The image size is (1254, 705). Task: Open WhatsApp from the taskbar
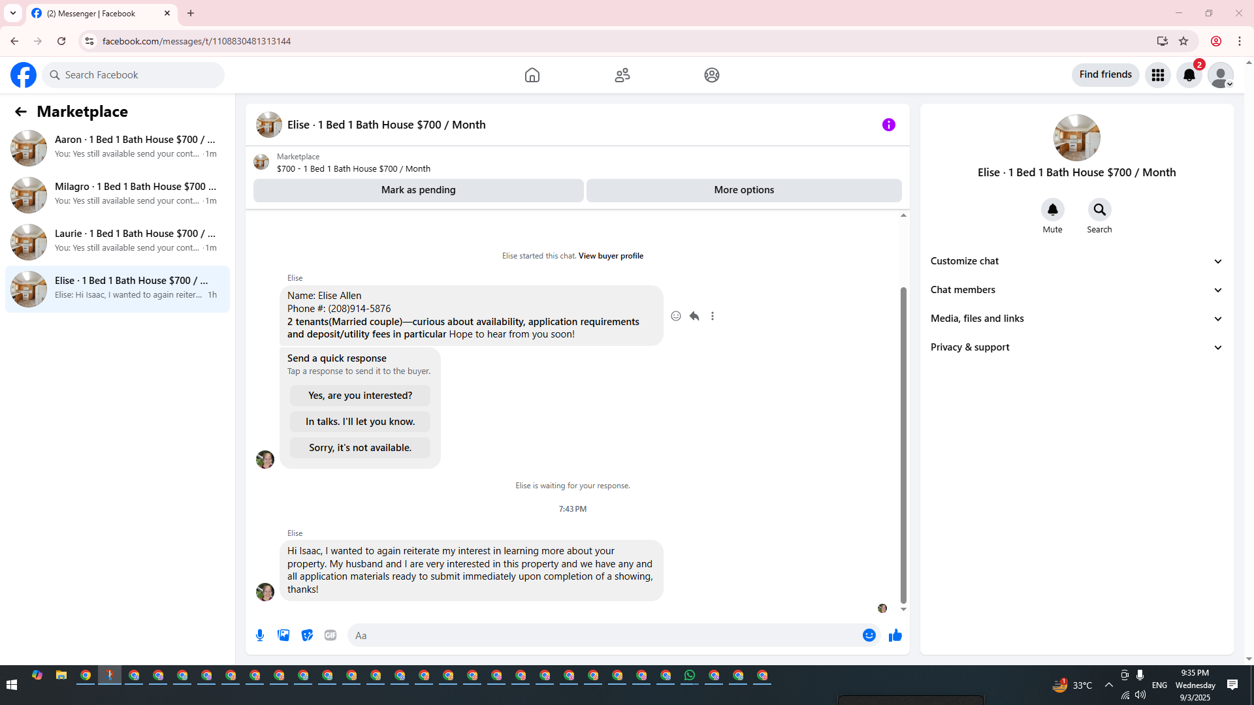[690, 676]
